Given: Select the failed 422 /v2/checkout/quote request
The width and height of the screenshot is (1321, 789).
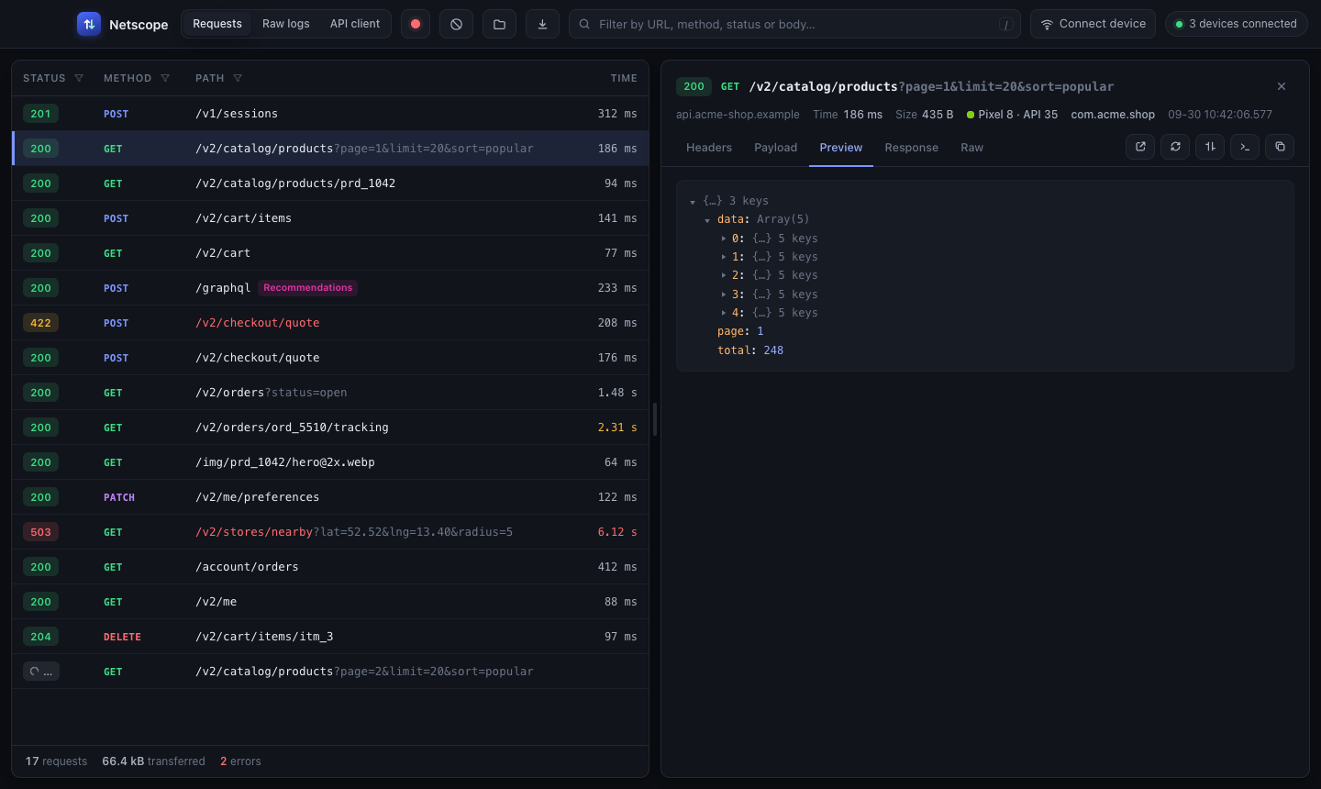Looking at the screenshot, I should tap(330, 323).
